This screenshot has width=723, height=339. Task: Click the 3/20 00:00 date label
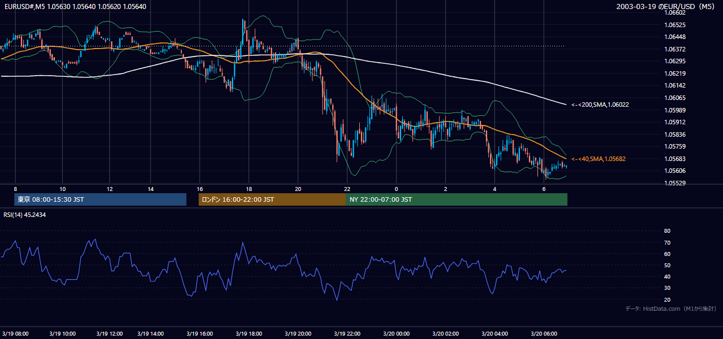(396, 334)
